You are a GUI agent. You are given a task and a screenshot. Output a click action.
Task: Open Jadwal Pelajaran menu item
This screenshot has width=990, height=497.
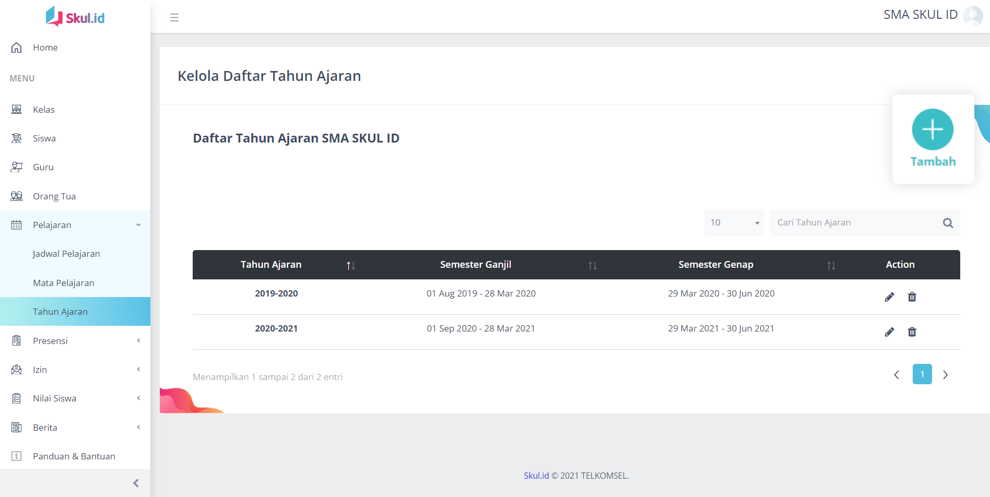click(x=66, y=254)
